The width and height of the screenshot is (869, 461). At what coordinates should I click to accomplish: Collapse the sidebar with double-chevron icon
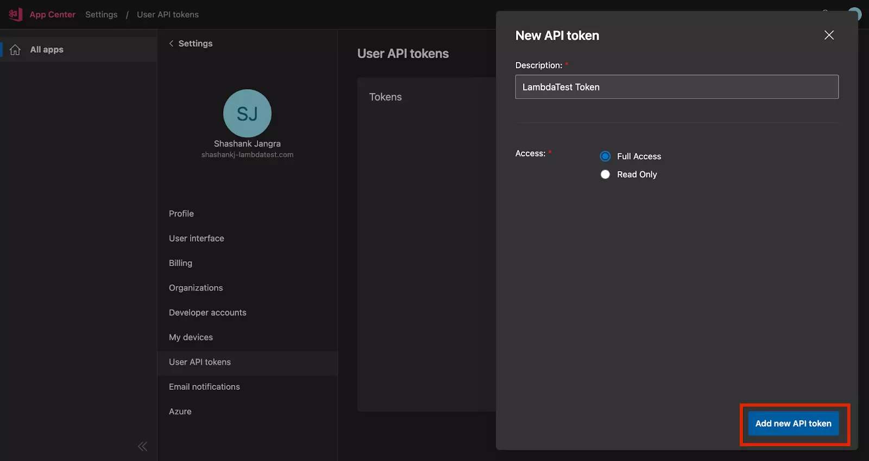142,446
